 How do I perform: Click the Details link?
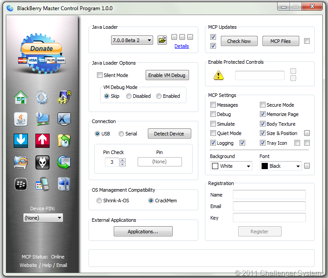pyautogui.click(x=181, y=46)
